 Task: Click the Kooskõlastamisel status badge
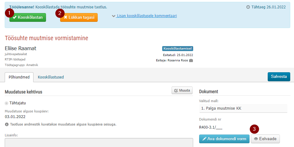click(x=178, y=49)
